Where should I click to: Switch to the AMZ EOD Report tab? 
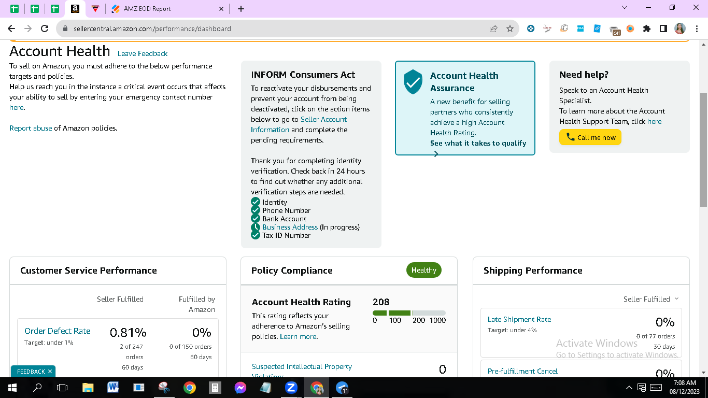pyautogui.click(x=147, y=9)
